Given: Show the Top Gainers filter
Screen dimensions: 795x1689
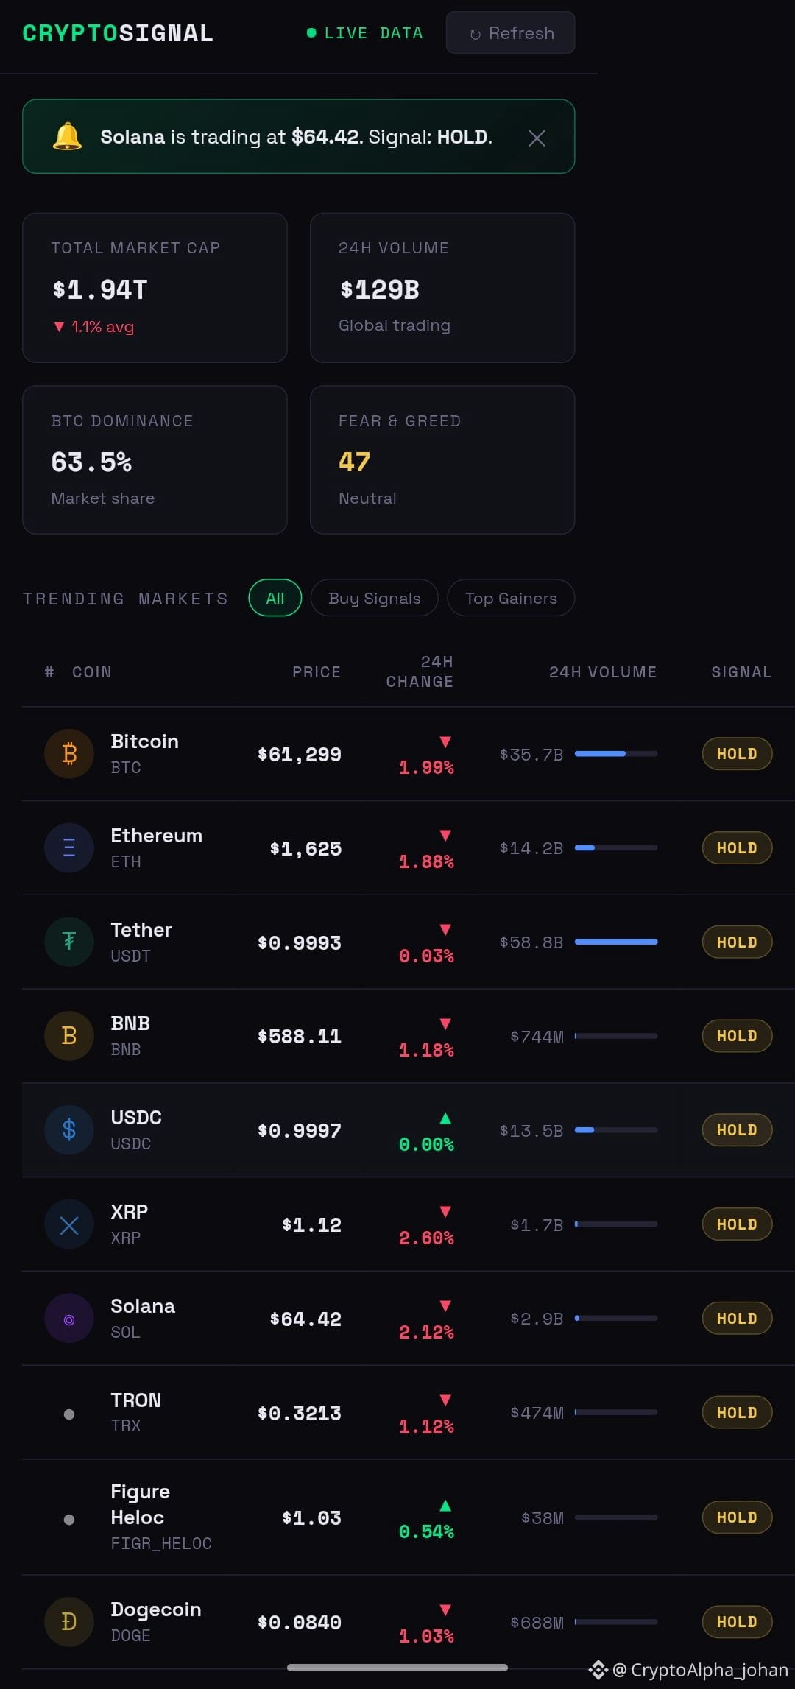Looking at the screenshot, I should pos(511,598).
